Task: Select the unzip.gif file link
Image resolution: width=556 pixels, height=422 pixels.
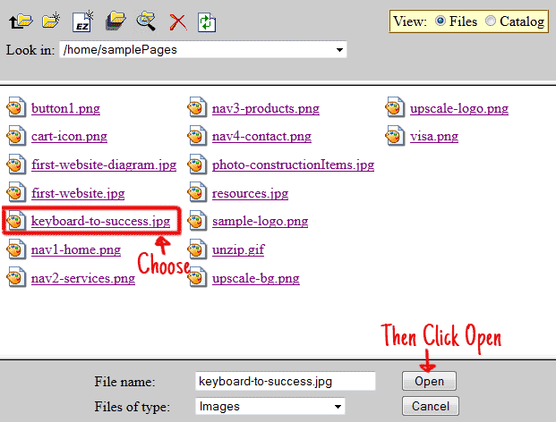Action: 237,249
